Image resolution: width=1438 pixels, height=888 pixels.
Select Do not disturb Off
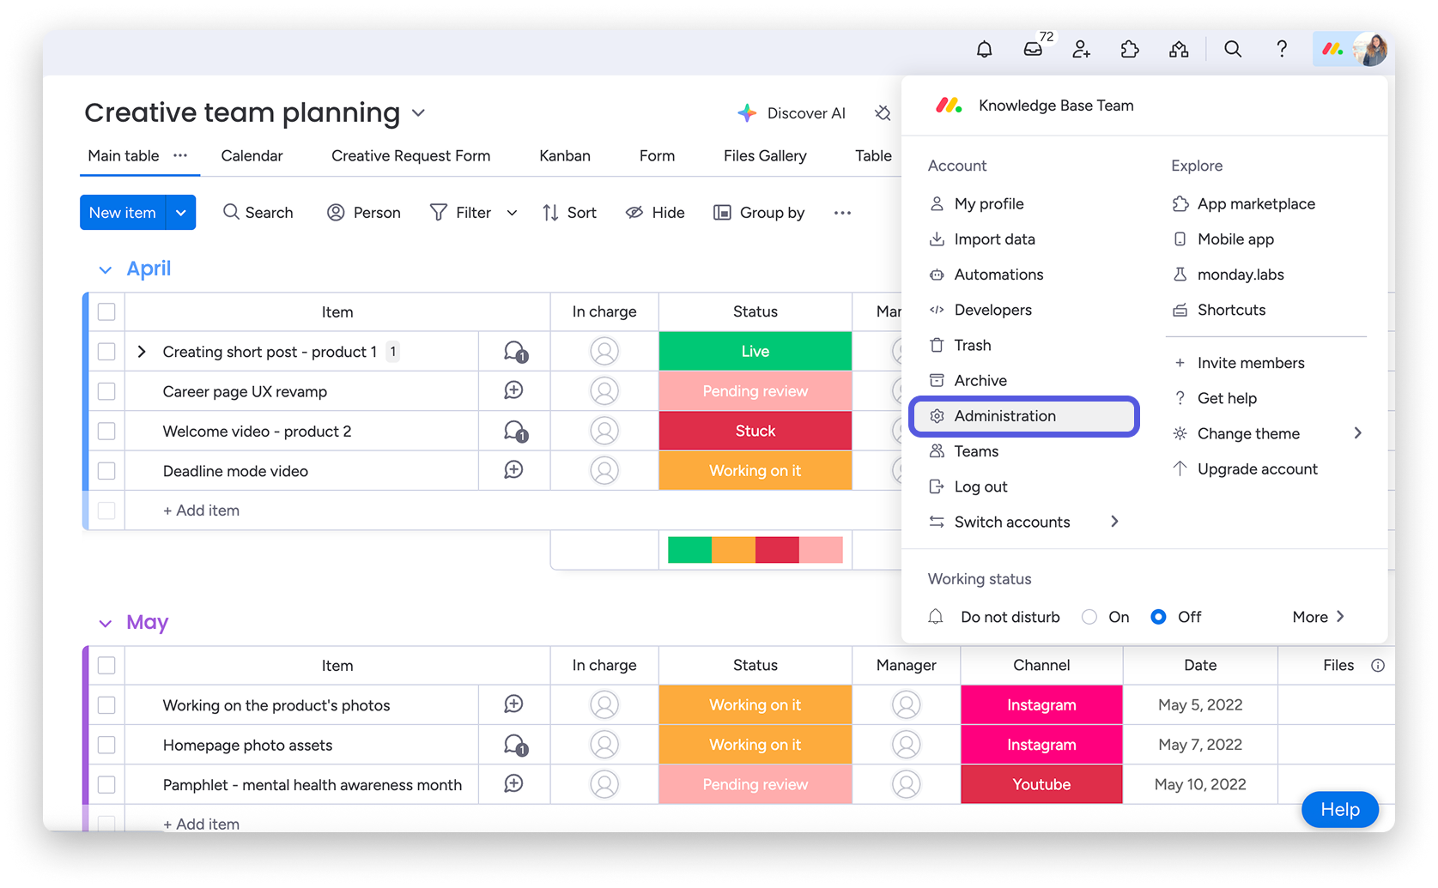click(x=1158, y=617)
